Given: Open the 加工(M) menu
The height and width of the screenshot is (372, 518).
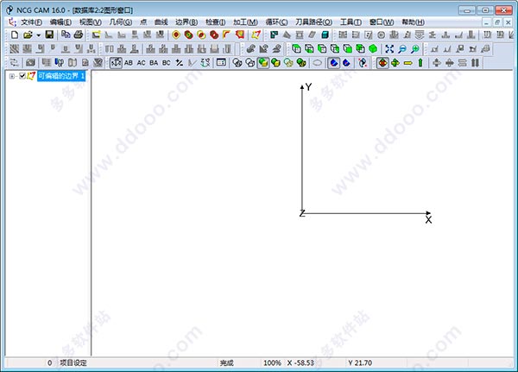Looking at the screenshot, I should coord(245,22).
